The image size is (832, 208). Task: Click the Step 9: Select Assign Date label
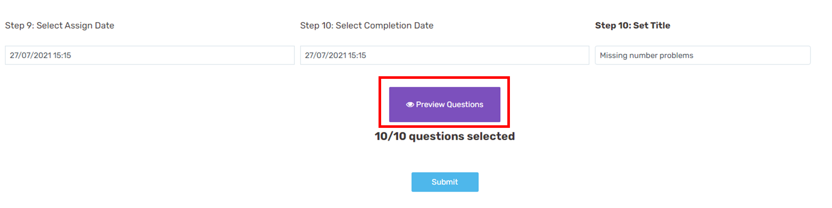[x=60, y=25]
